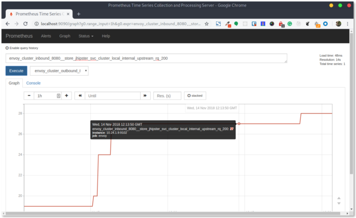Click the black circular color wheel extension
Image resolution: width=356 pixels, height=218 pixels.
point(272,24)
